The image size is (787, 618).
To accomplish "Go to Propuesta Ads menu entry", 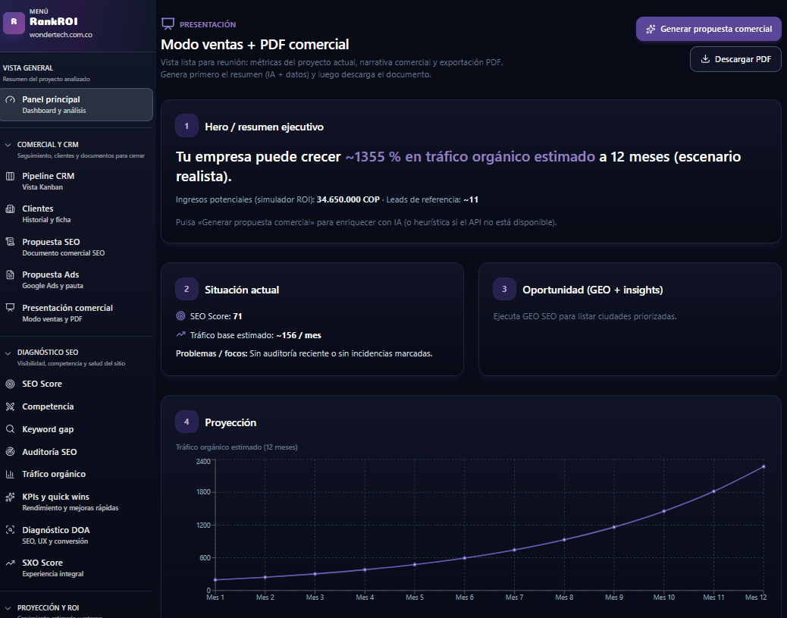I will tap(77, 280).
